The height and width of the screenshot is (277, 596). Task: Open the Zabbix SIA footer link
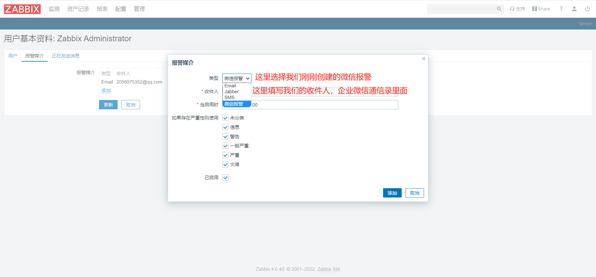(x=329, y=269)
